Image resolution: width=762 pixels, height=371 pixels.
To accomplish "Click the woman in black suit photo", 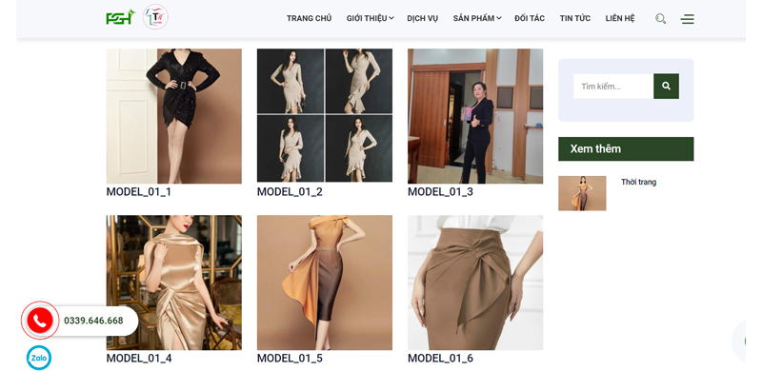I will point(475,116).
